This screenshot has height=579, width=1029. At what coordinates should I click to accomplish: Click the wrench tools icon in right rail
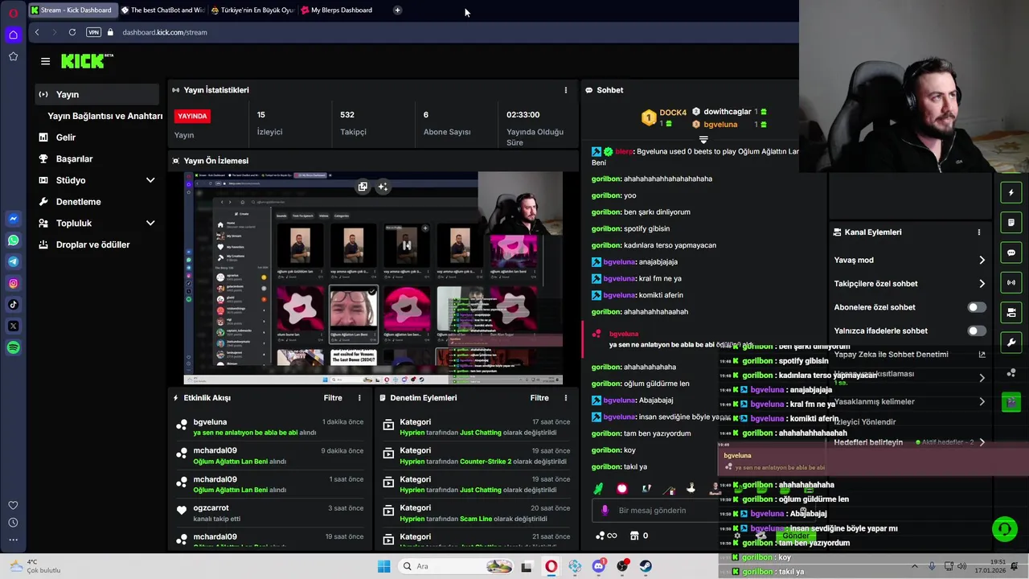click(1011, 342)
